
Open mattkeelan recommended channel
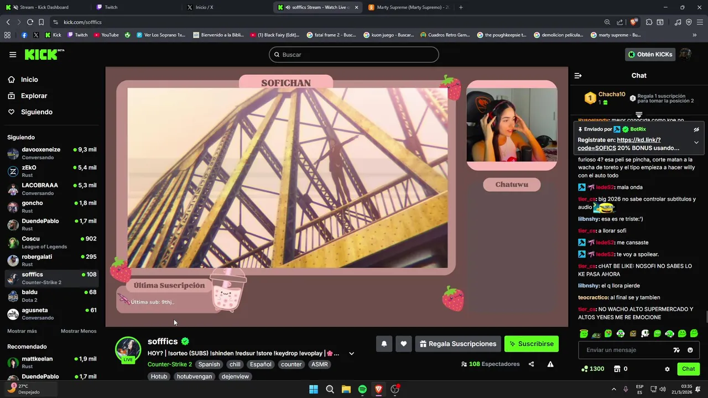52,363
